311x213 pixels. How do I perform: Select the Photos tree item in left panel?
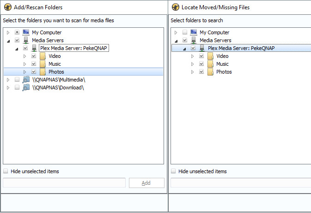pyautogui.click(x=56, y=72)
